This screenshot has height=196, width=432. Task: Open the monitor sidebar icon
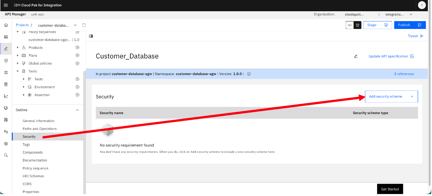[x=6, y=108]
